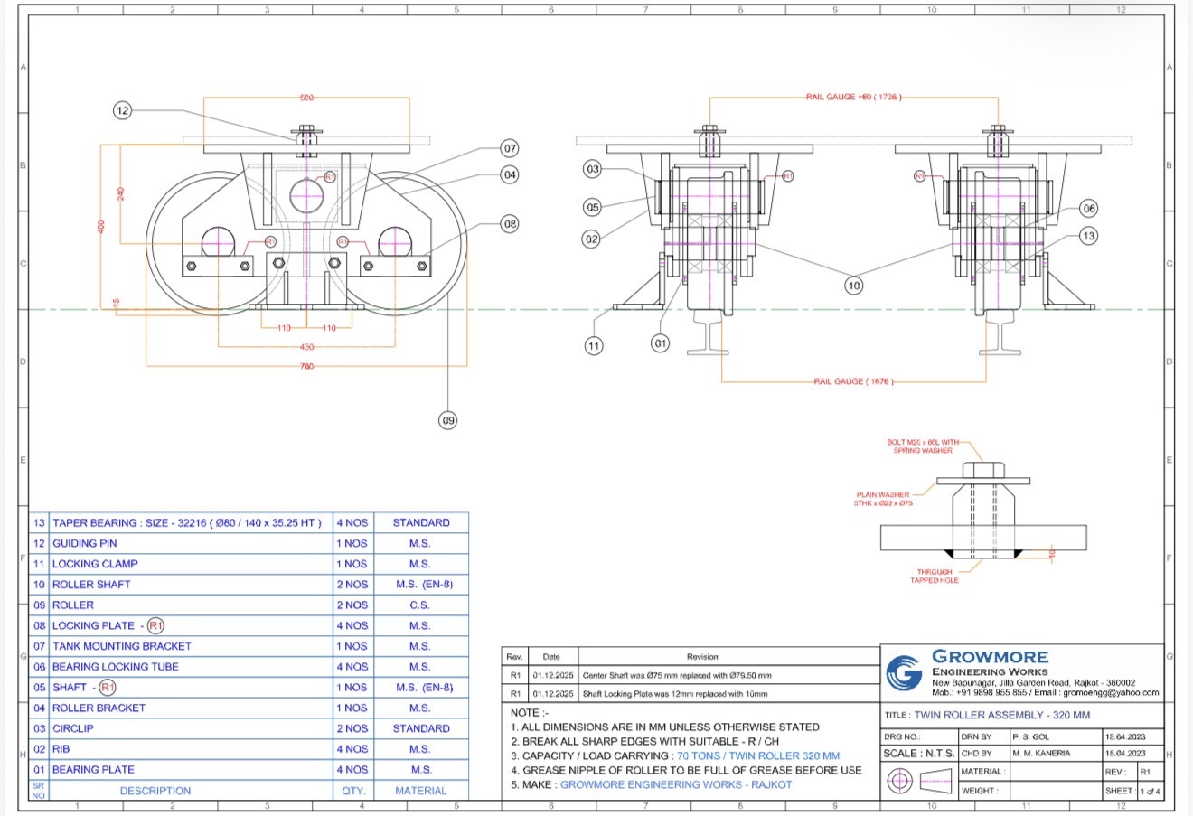This screenshot has height=816, width=1193.
Task: Click 'BOLT M20 x 60L WITH SPRING WASHER' label
Action: point(923,446)
